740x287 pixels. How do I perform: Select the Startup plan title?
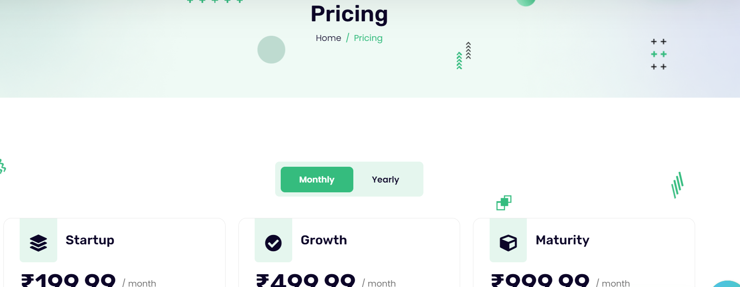[x=90, y=240]
